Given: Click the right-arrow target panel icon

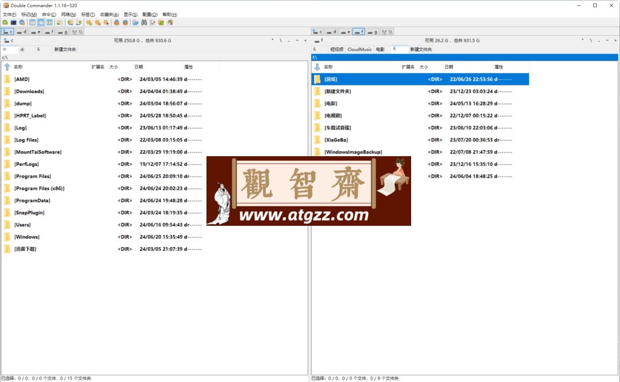Looking at the screenshot, I should pyautogui.click(x=79, y=22).
